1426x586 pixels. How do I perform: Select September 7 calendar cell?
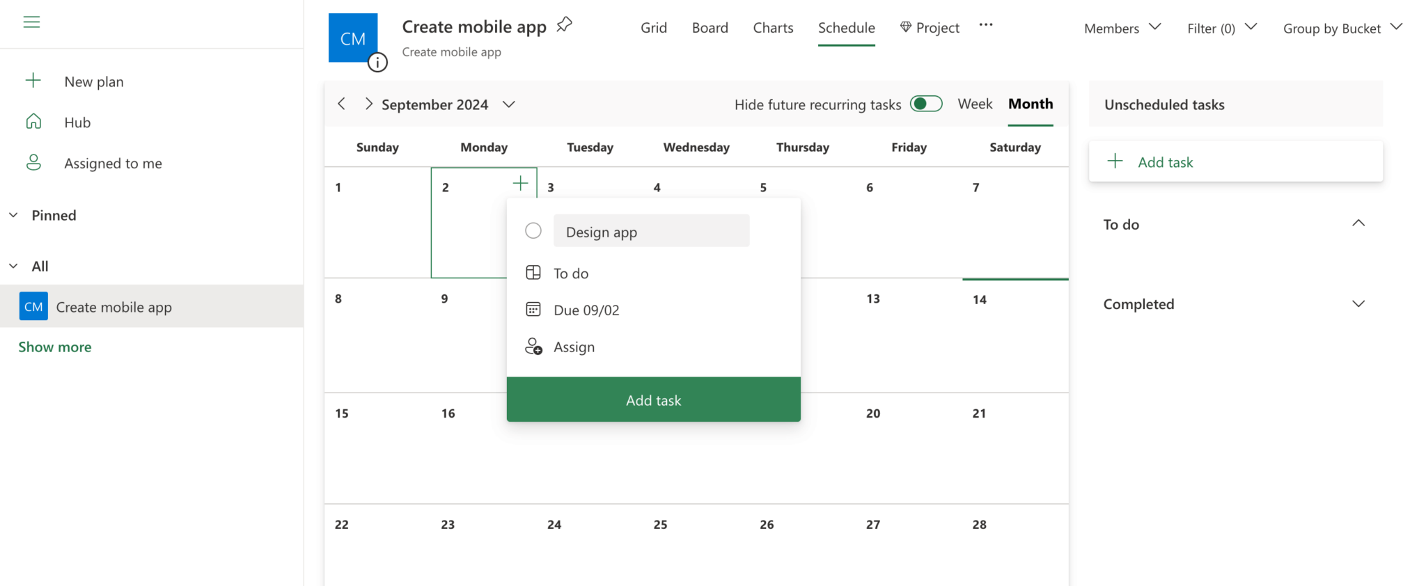pyautogui.click(x=1015, y=223)
